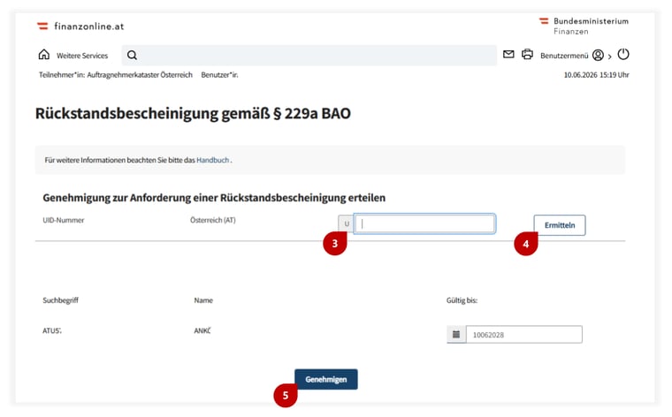Viewport: 672px width, 417px height.
Task: Click the Gültig bis: label
Action: pos(462,300)
